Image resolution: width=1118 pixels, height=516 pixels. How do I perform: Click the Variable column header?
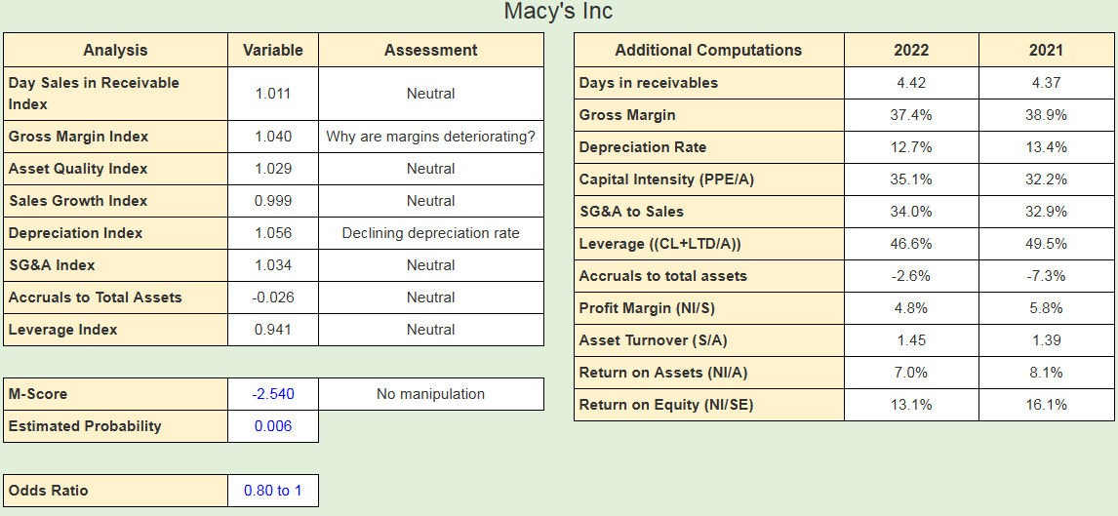(x=273, y=50)
